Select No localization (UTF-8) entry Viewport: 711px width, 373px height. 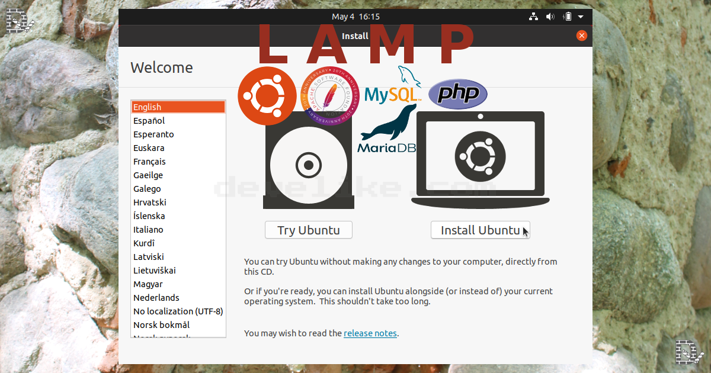178,311
